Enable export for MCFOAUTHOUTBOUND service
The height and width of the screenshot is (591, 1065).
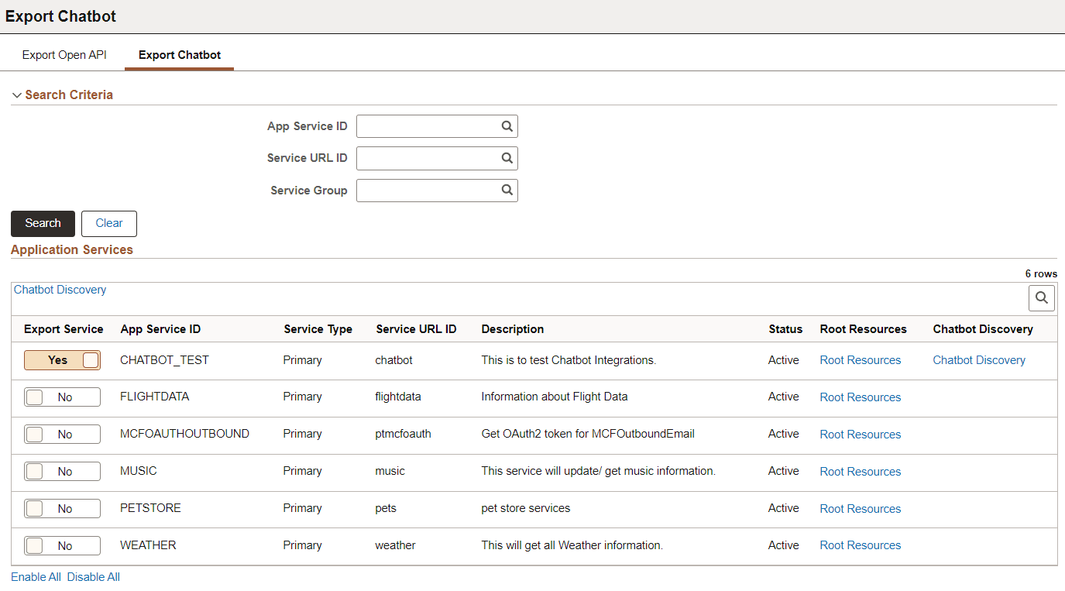(62, 434)
